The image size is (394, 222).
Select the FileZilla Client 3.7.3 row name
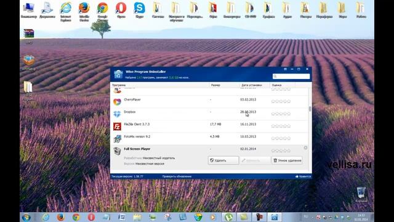pos(137,124)
